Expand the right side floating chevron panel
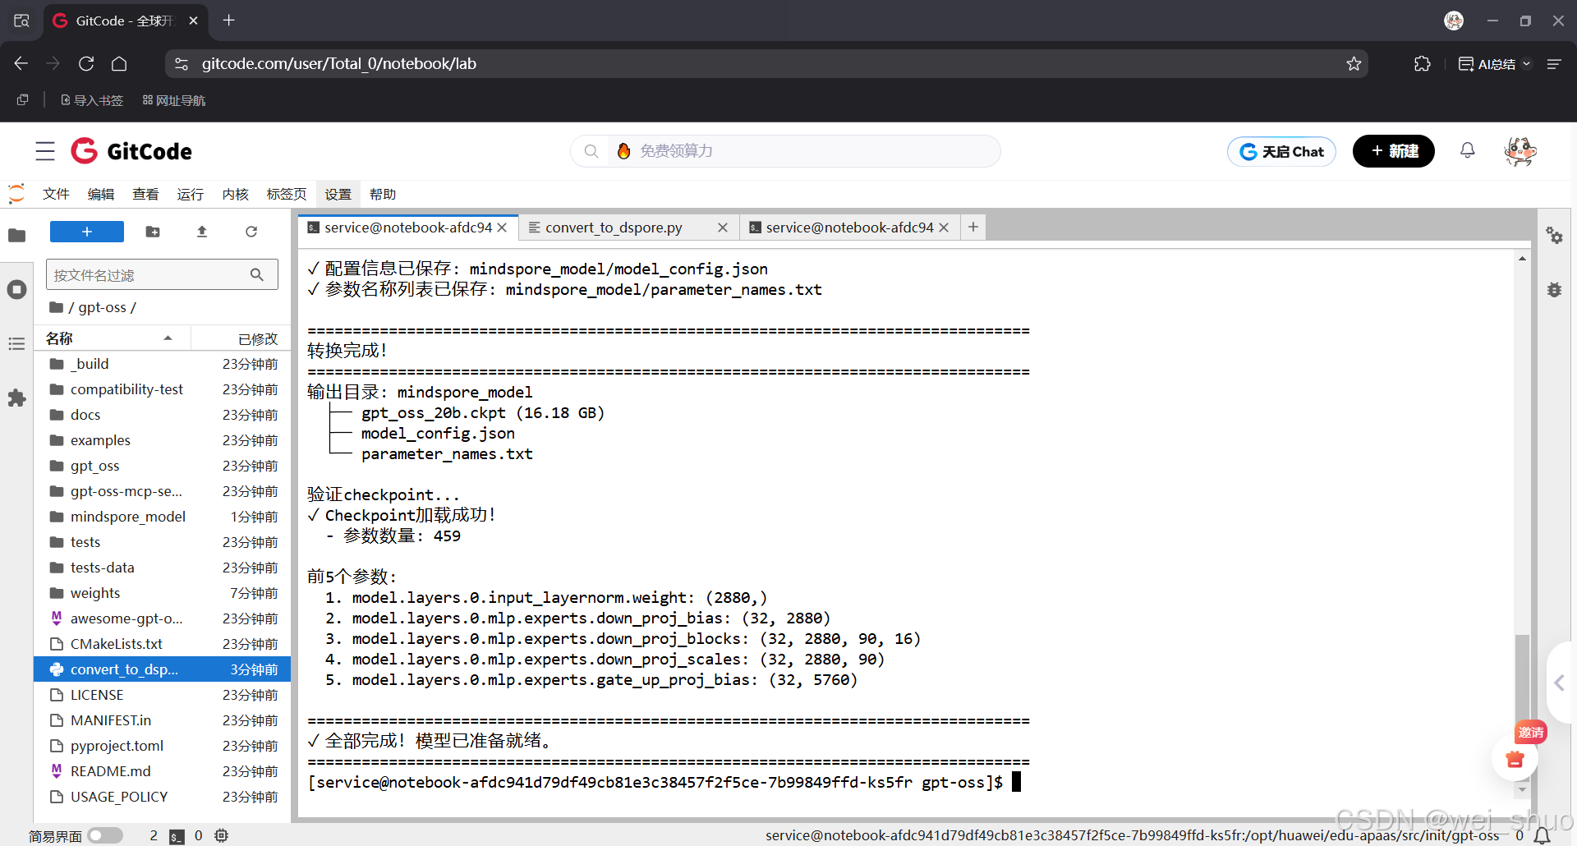Viewport: 1577px width, 846px height. point(1560,683)
